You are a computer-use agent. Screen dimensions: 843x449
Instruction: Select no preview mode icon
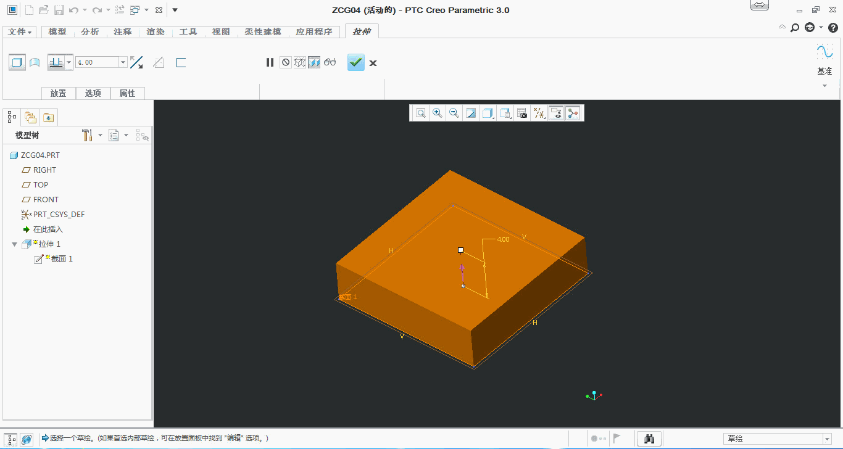pyautogui.click(x=285, y=62)
